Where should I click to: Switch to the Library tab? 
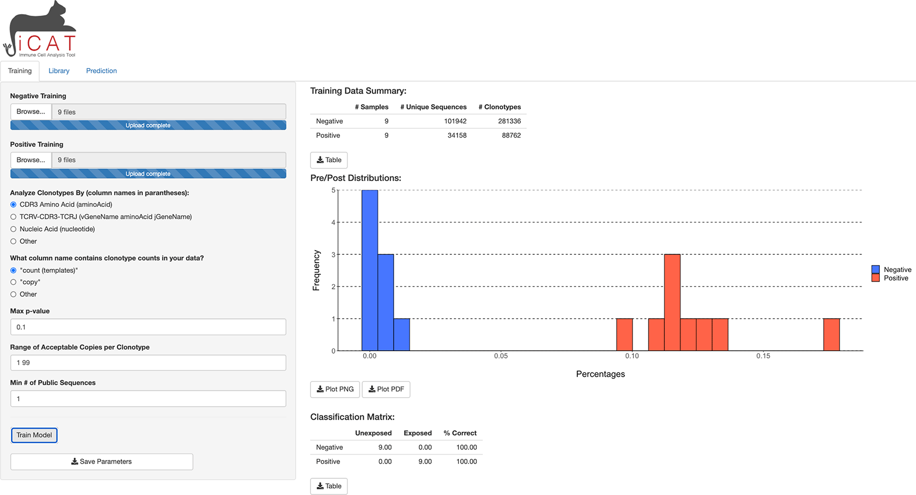click(59, 71)
